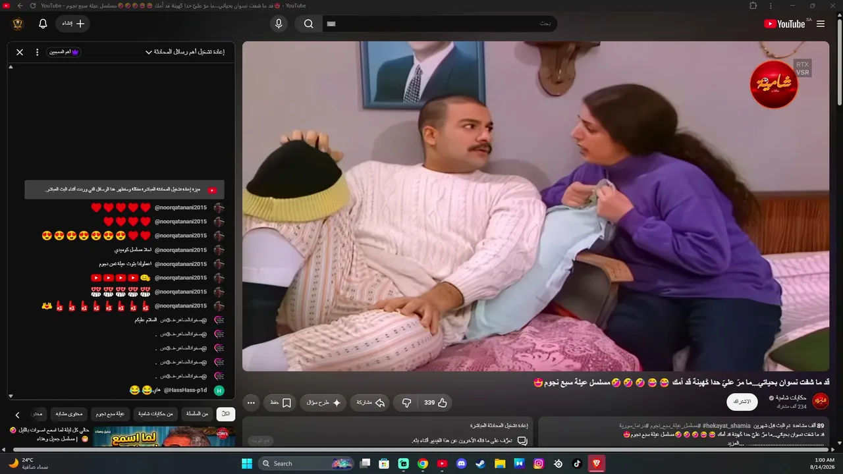Show more filter chips with chevron arrow
The height and width of the screenshot is (474, 843).
point(18,415)
